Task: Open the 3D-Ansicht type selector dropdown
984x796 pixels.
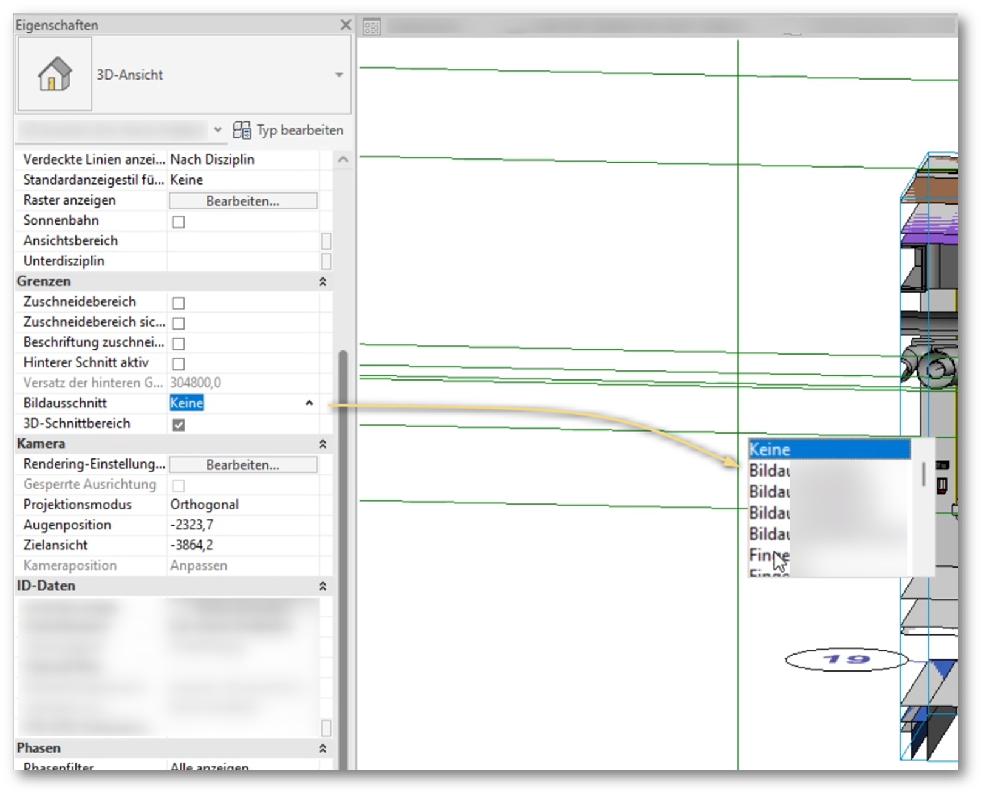Action: 339,75
